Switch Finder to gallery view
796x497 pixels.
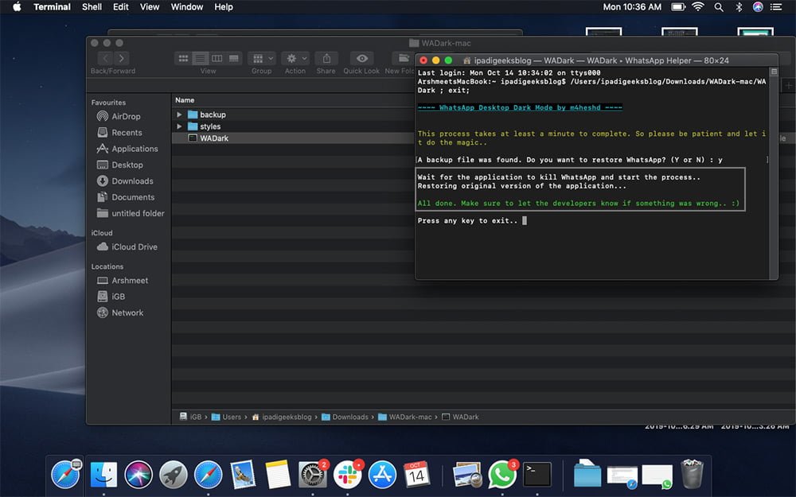click(x=233, y=58)
